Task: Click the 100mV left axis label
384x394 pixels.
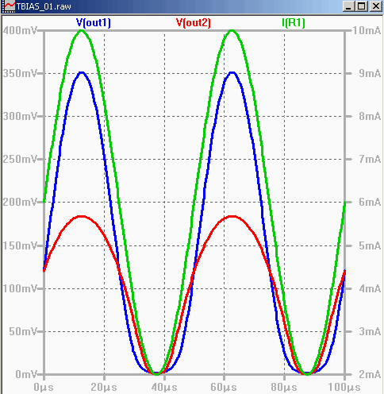Action: (x=20, y=288)
